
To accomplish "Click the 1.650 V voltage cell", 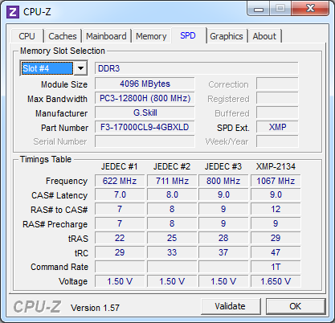I will (276, 281).
